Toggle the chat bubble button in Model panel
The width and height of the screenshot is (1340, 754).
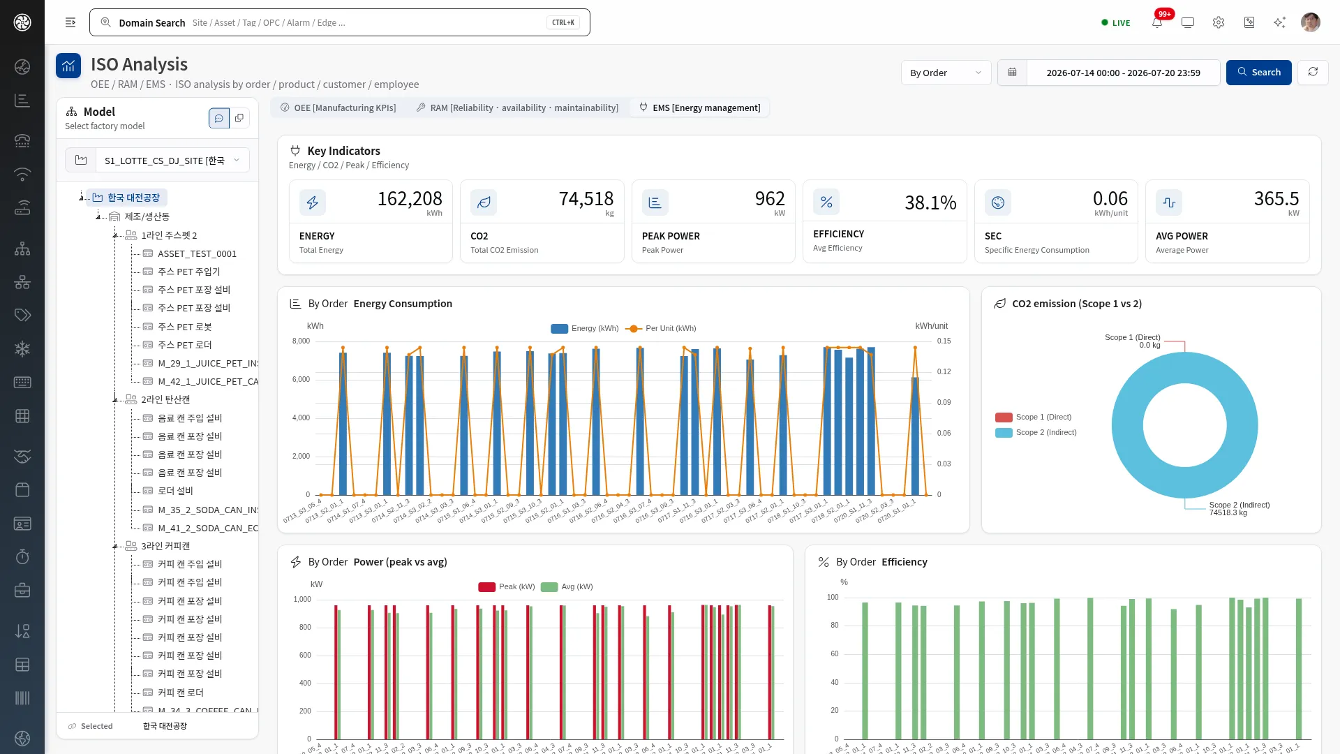[219, 118]
